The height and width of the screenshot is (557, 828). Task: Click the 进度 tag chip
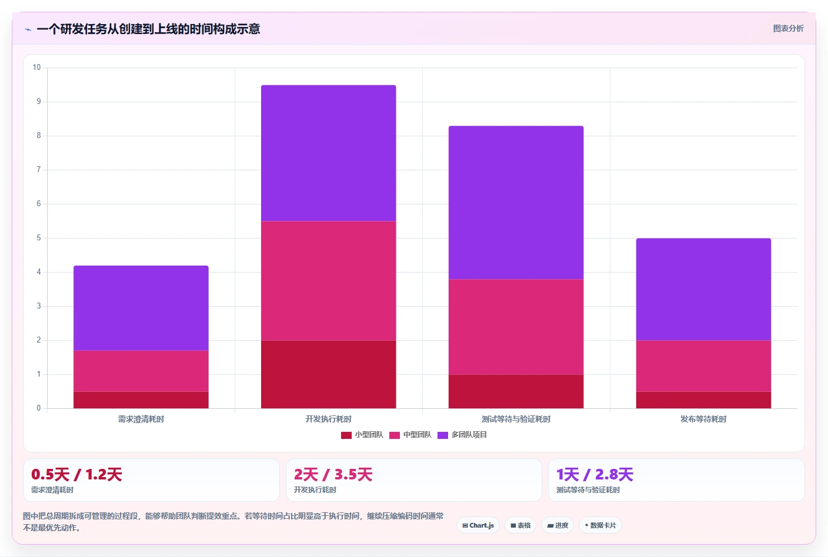click(557, 525)
